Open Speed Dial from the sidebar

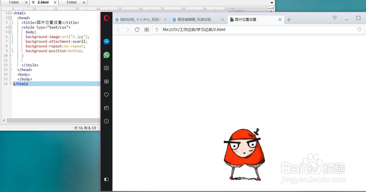(107, 81)
